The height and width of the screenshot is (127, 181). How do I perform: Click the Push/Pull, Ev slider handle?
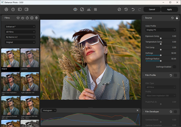tap(161, 104)
